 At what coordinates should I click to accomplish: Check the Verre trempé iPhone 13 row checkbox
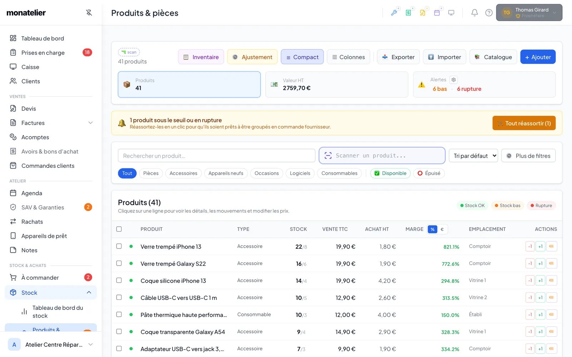coord(119,246)
